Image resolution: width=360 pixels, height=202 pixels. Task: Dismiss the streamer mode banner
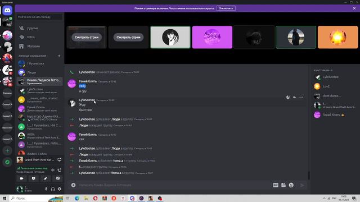(x=354, y=8)
